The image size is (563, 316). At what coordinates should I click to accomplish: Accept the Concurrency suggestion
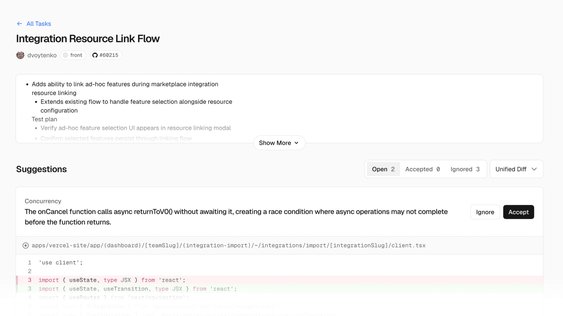(x=518, y=212)
